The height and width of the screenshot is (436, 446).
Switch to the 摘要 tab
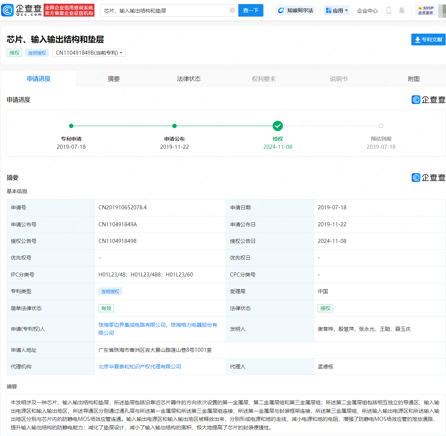point(114,79)
